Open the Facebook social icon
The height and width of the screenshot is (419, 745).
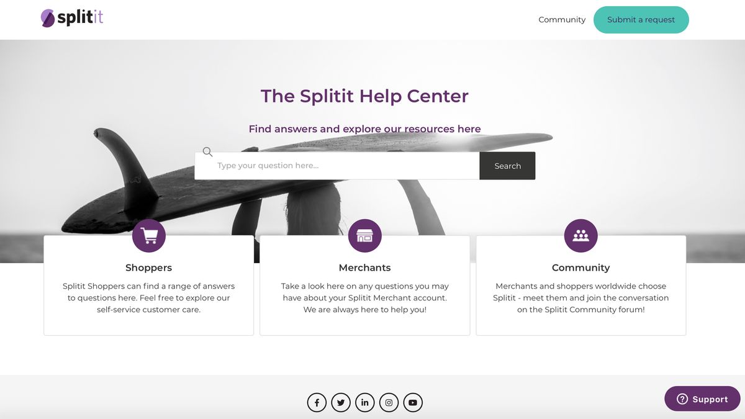point(317,403)
